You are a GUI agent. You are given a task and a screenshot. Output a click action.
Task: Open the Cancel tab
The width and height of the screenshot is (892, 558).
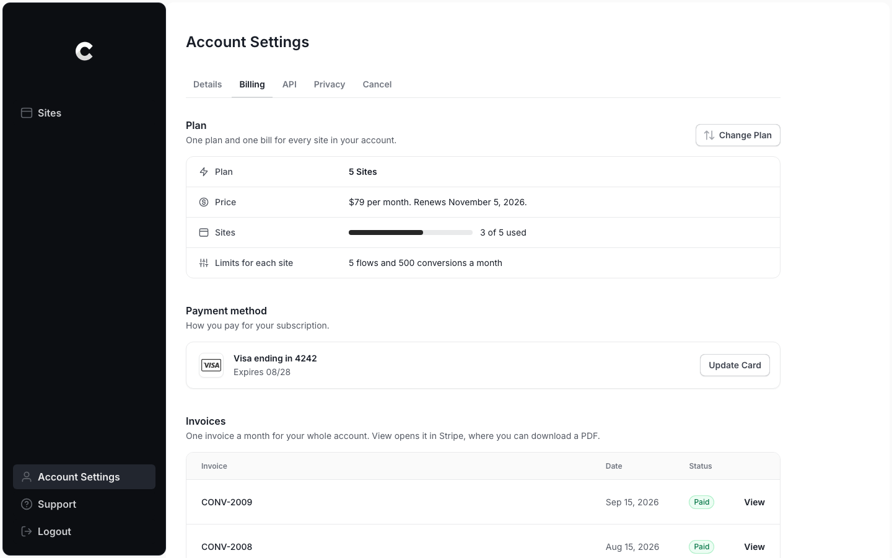click(377, 84)
